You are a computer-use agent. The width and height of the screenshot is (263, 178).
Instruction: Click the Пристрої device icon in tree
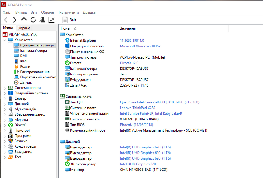point(11,130)
